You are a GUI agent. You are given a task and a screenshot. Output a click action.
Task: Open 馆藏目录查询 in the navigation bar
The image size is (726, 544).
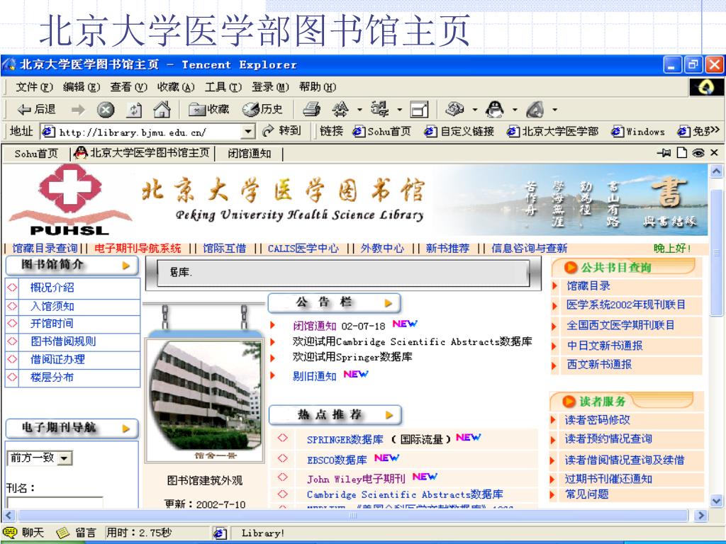pyautogui.click(x=45, y=249)
